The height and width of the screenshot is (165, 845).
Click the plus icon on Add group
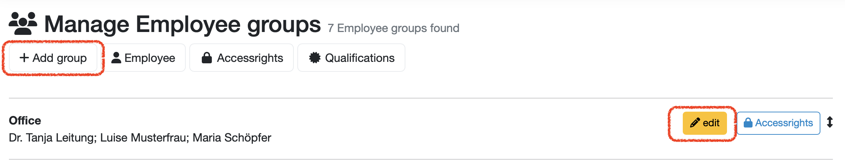24,58
